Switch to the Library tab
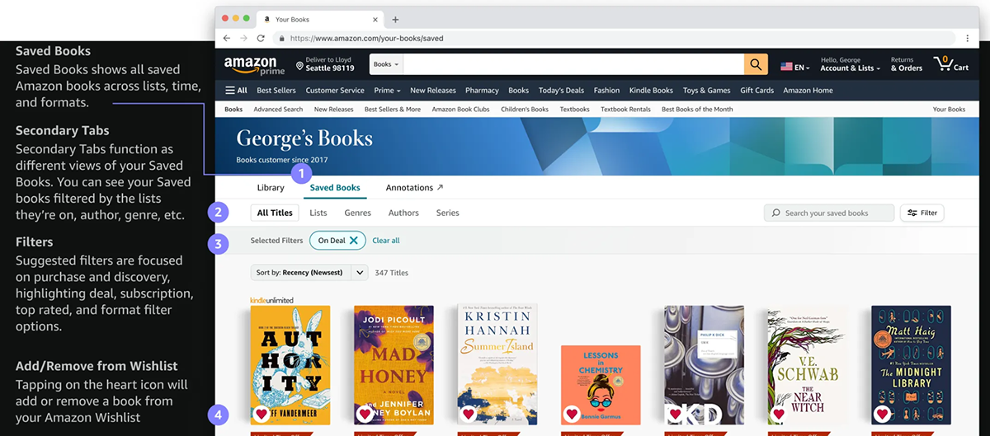This screenshot has height=436, width=990. 271,188
